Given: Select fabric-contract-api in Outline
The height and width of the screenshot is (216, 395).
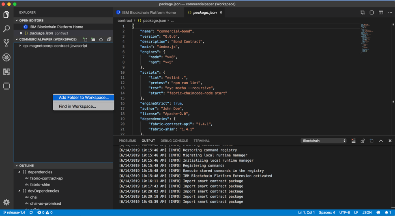Looking at the screenshot, I should (x=47, y=178).
